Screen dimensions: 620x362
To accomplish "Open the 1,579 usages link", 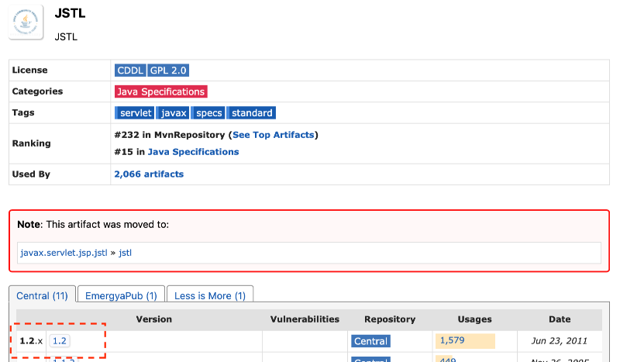I will click(x=453, y=340).
